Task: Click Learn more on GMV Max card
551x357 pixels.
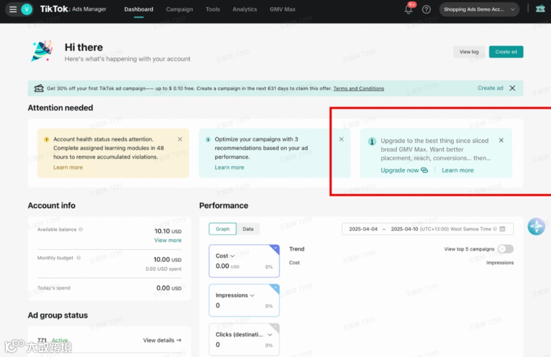Action: click(x=457, y=170)
